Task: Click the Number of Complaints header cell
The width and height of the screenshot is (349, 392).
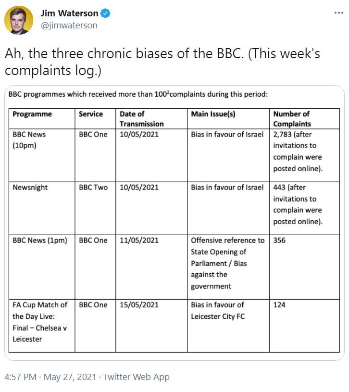Action: (x=304, y=119)
